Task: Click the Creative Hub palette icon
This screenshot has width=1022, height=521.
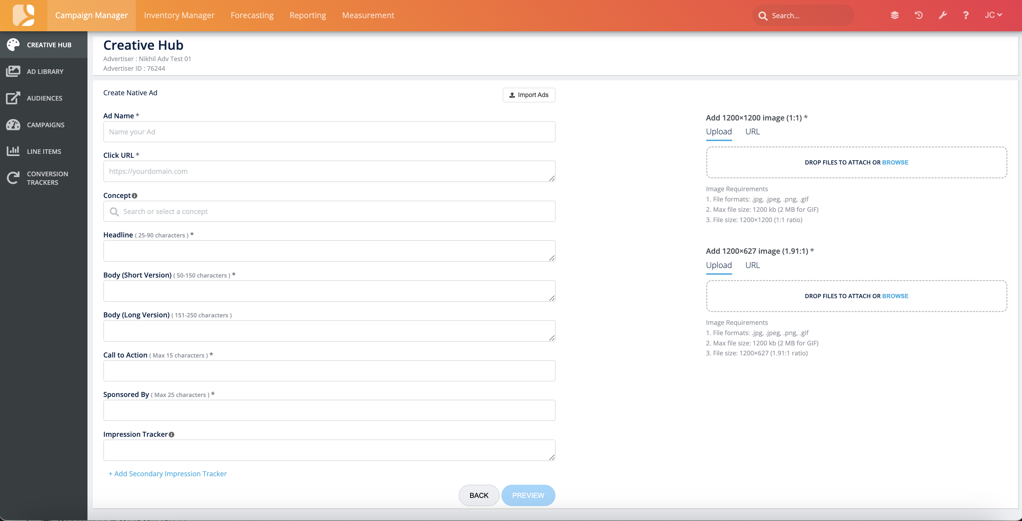Action: tap(13, 45)
